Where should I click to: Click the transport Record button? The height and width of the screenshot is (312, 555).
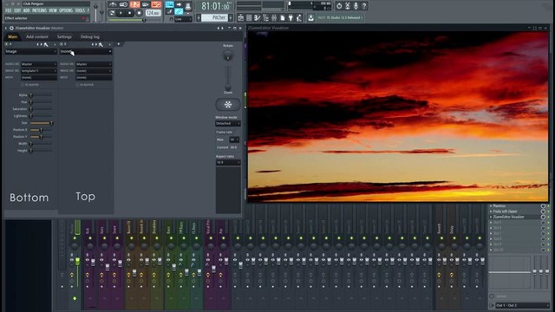click(139, 13)
